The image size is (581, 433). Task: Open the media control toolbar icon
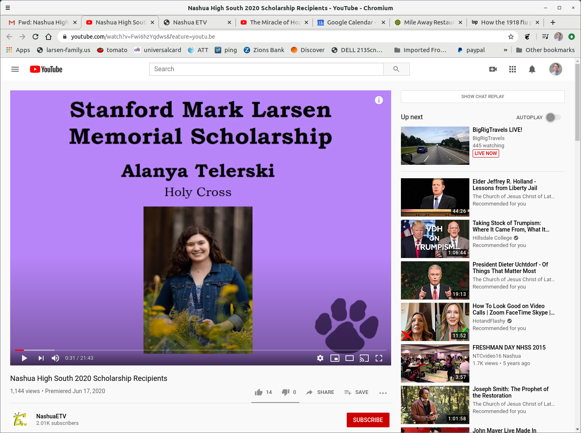[546, 37]
